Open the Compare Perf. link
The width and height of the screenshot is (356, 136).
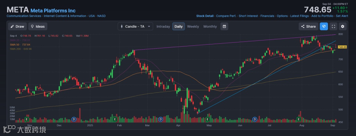(226, 16)
